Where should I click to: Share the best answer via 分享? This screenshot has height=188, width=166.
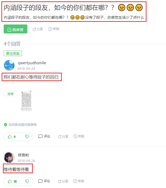[63, 137]
